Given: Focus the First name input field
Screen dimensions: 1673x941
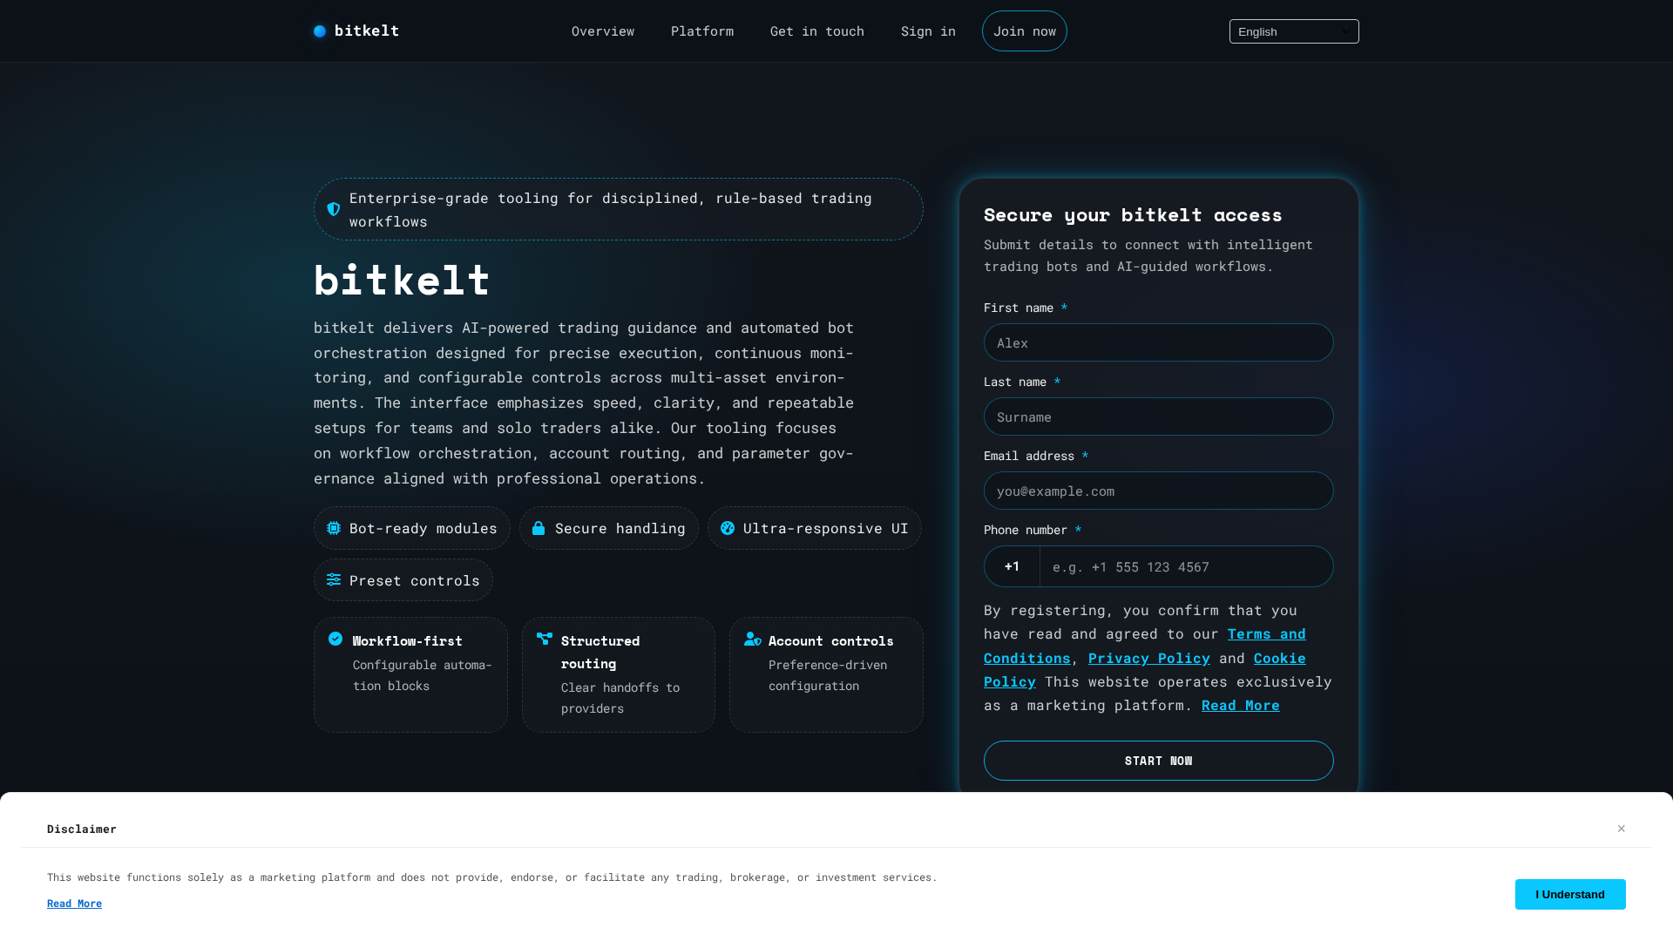Looking at the screenshot, I should [1159, 342].
